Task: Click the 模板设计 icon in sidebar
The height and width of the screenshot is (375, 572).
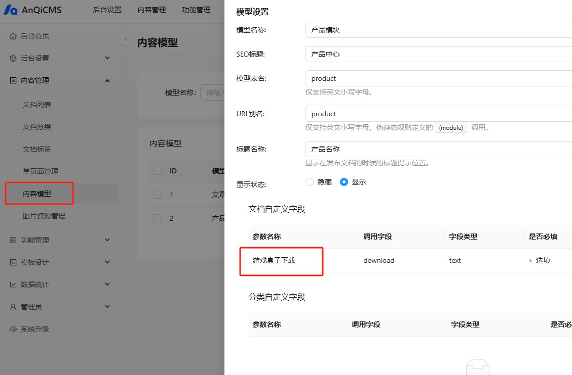Action: tap(13, 262)
